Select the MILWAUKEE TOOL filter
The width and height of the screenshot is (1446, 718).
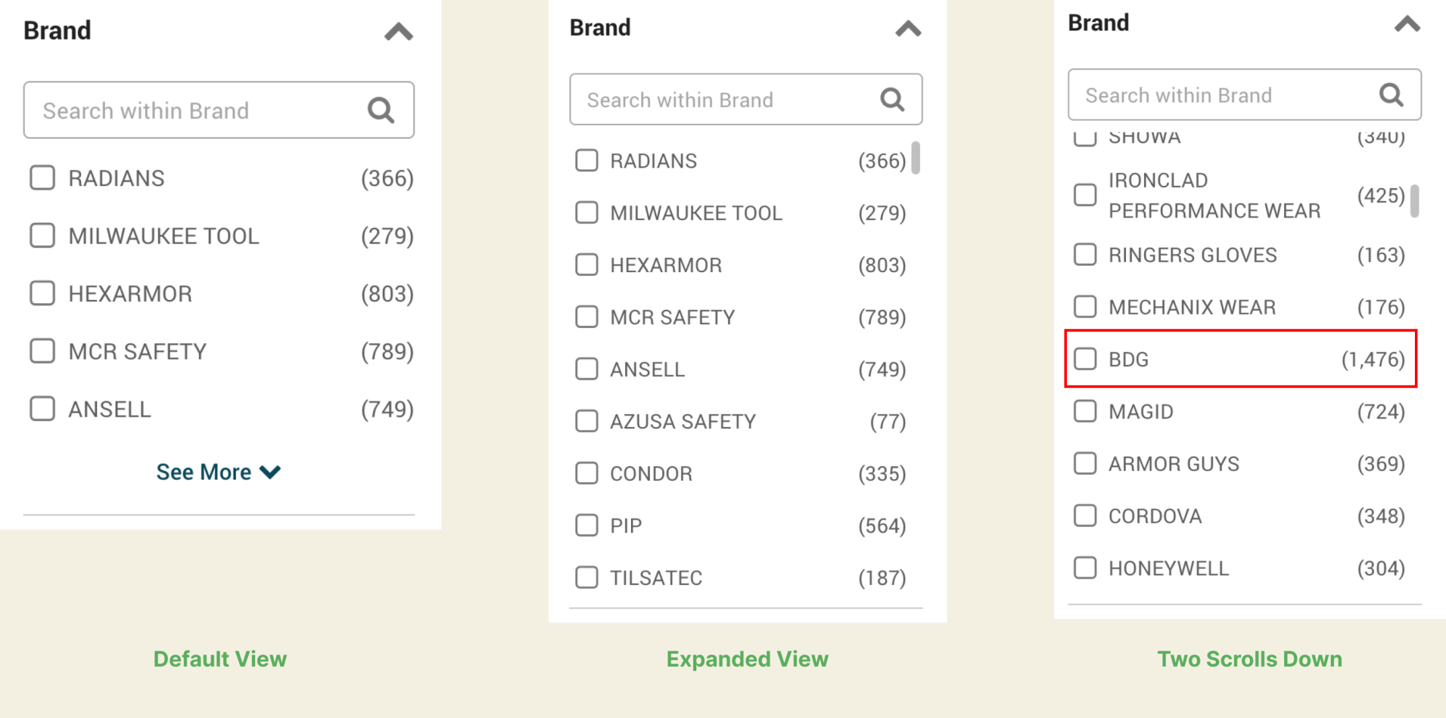coord(42,236)
